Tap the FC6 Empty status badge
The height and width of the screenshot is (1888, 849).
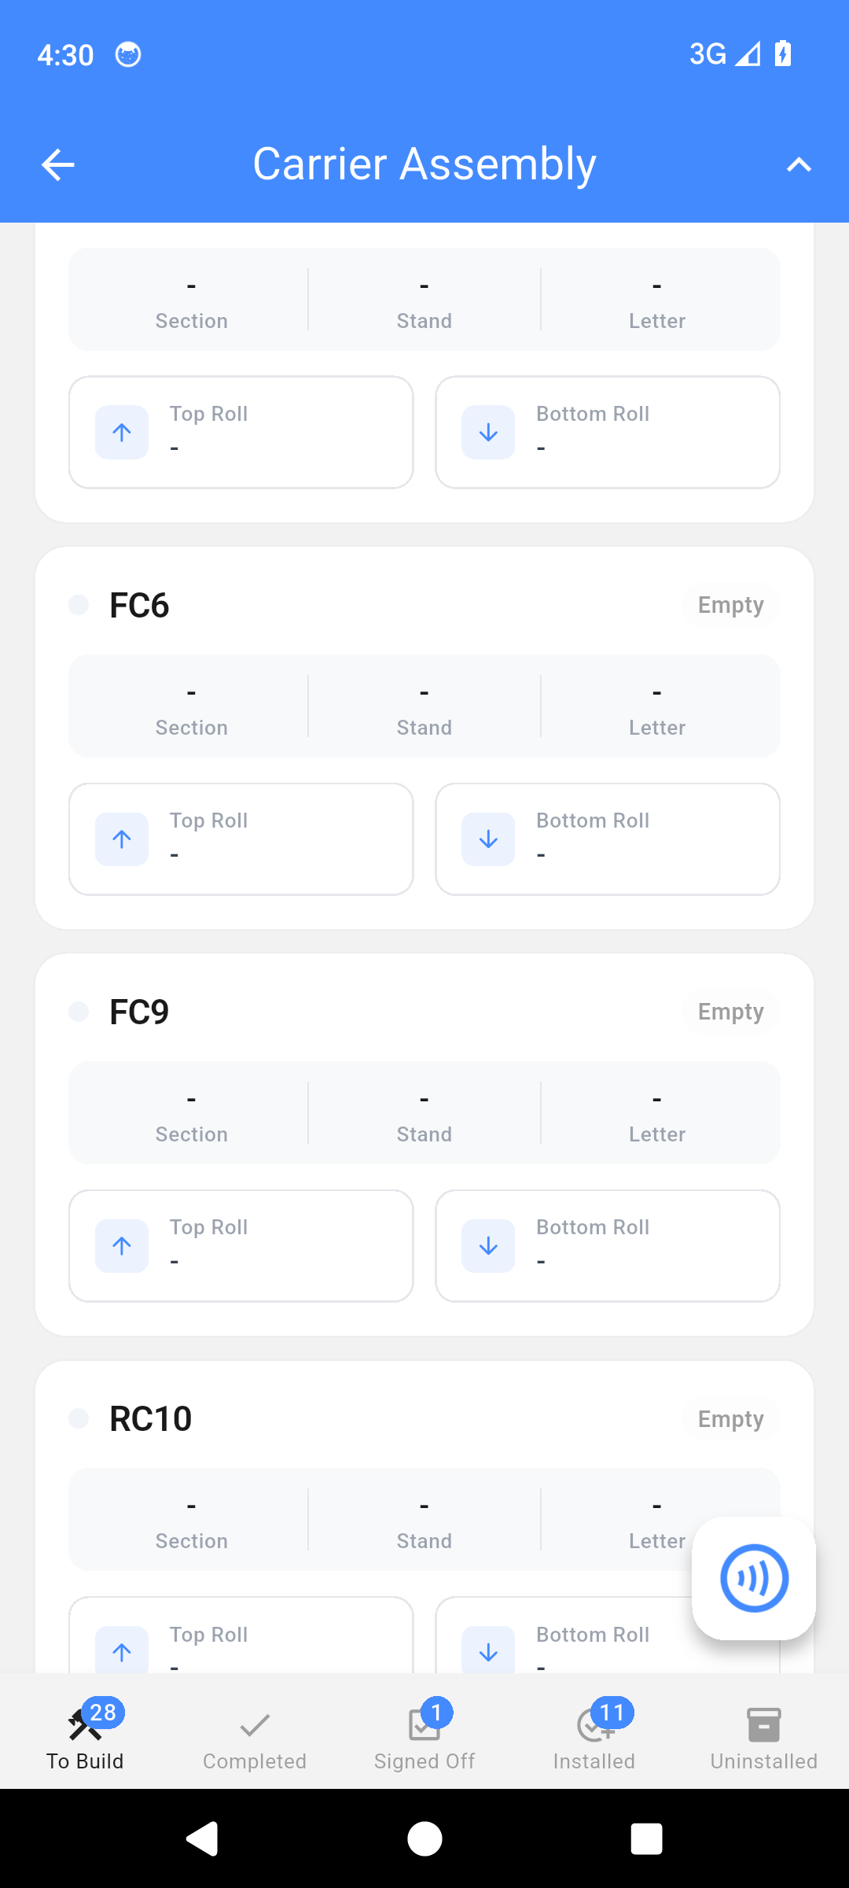point(730,605)
